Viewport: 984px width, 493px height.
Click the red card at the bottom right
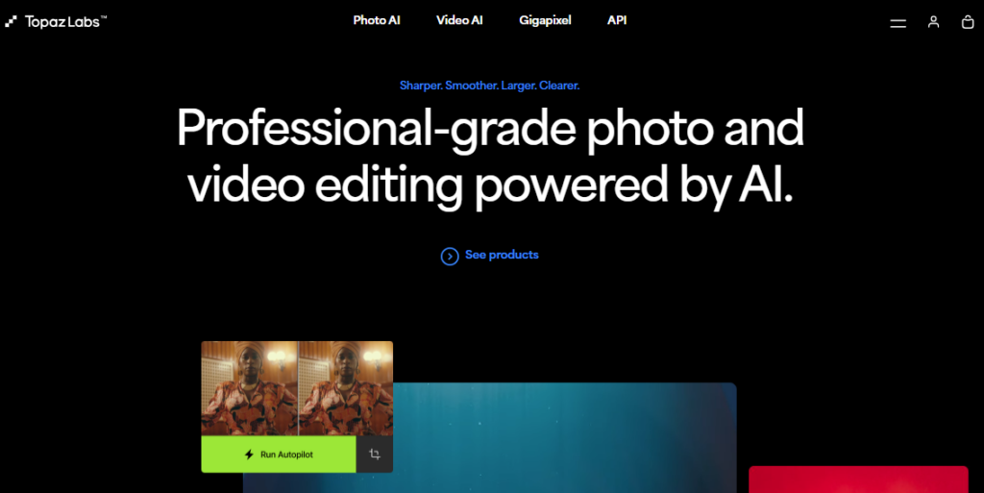[x=858, y=480]
